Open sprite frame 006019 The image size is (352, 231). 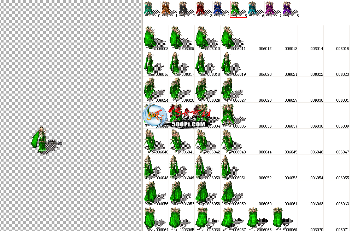pos(233,64)
